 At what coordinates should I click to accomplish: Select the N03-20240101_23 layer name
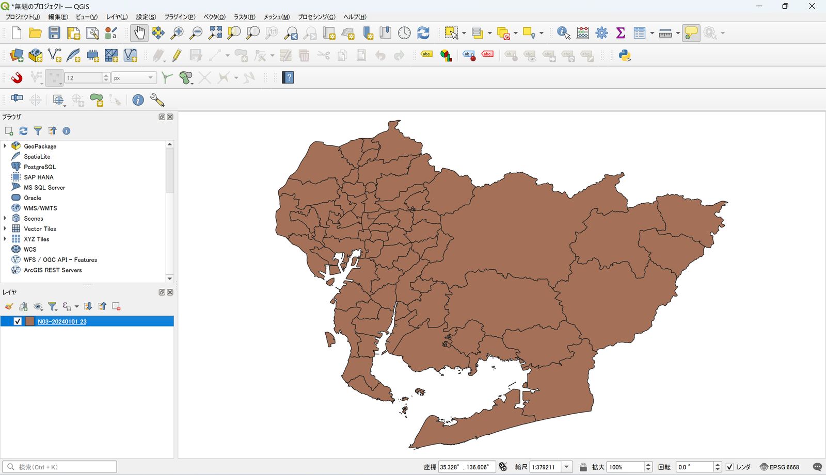click(62, 321)
